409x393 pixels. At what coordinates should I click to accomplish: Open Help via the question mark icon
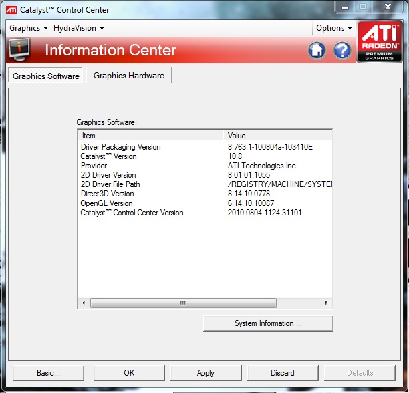342,50
